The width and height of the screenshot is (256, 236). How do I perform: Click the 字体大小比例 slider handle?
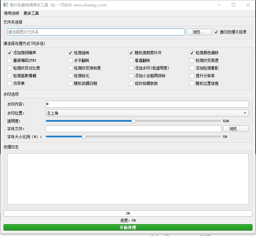click(x=84, y=136)
